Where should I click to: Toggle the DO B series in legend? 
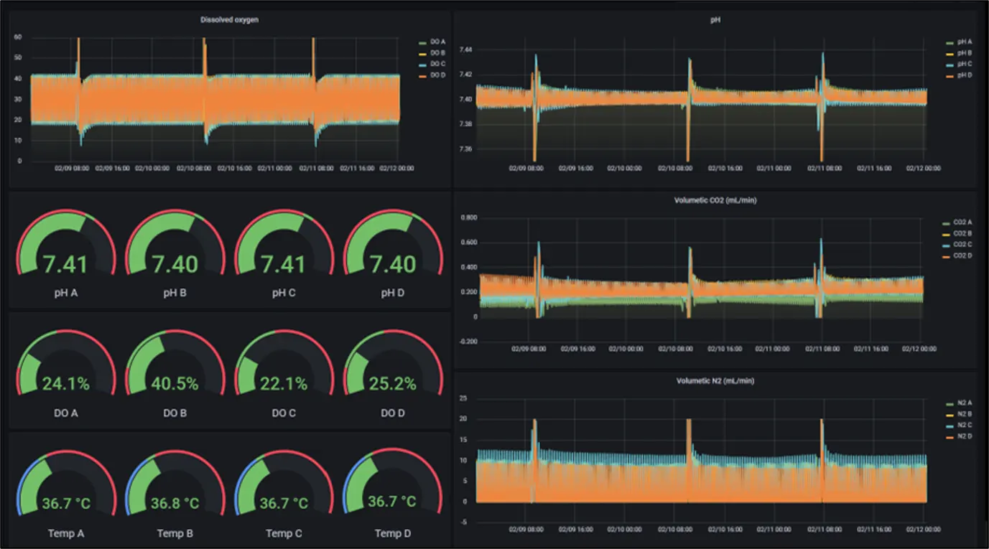pos(437,54)
